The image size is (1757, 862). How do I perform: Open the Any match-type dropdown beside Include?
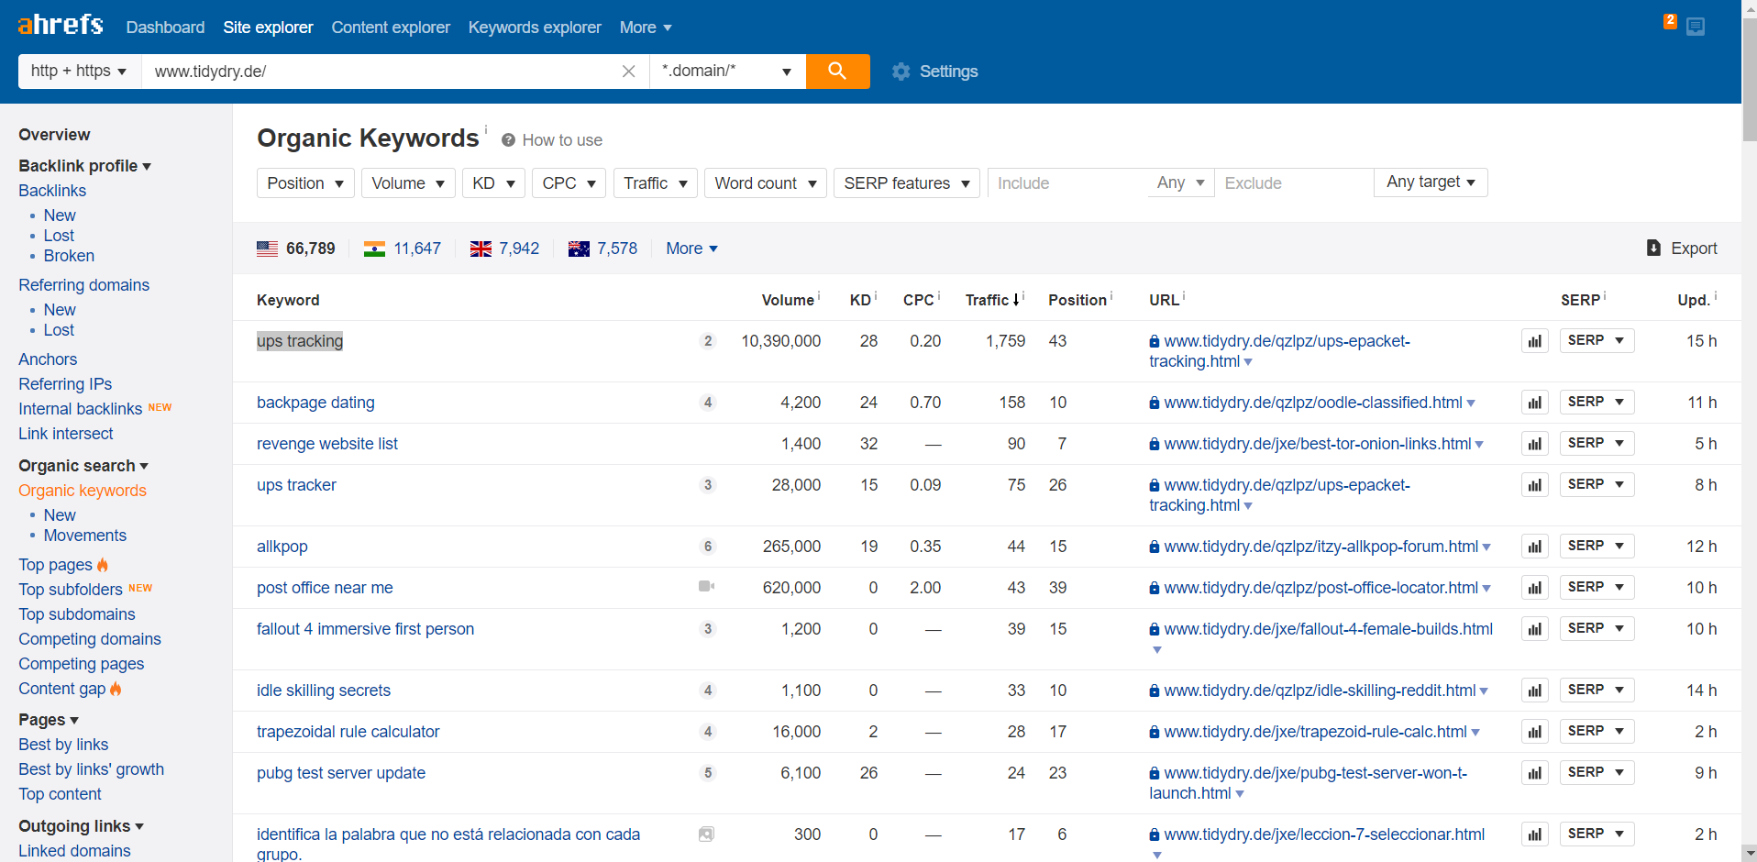1180,182
